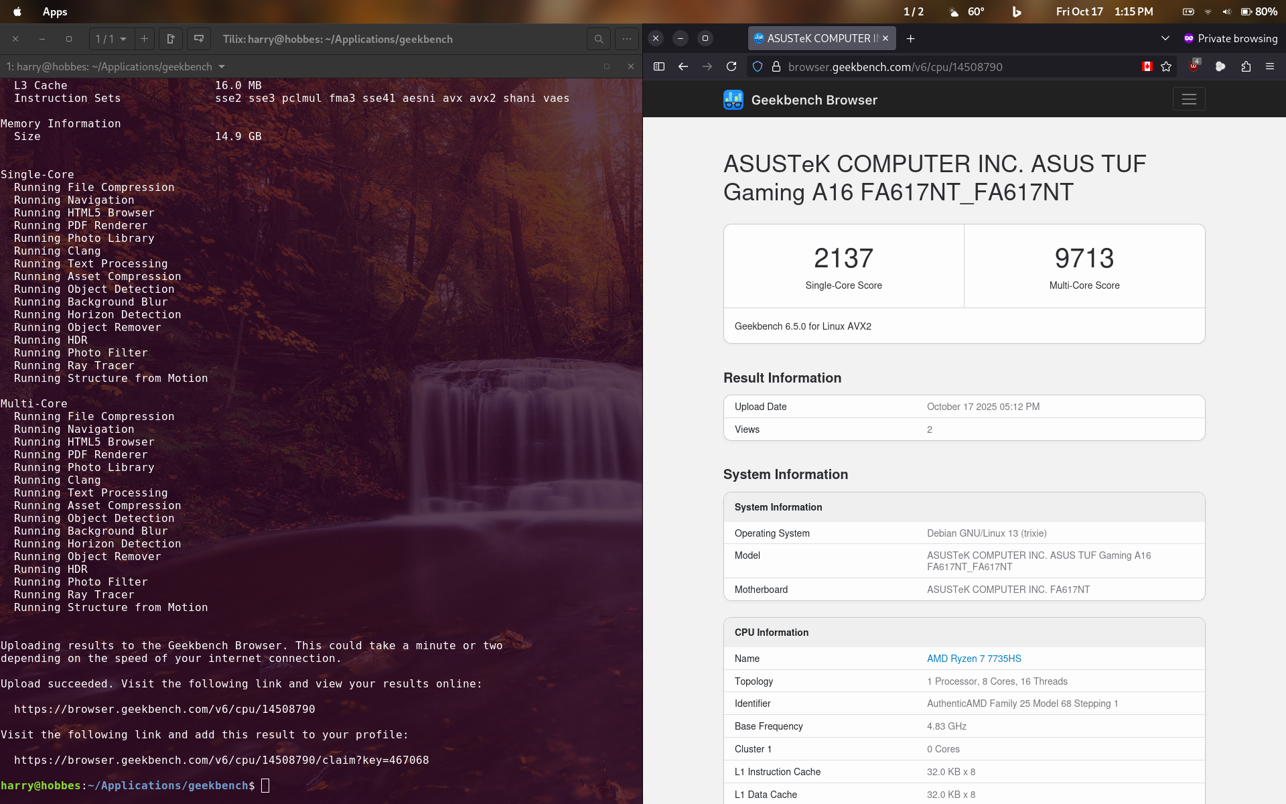Toggle the Geekbench hamburger navigation menu
Viewport: 1286px width, 804px height.
(x=1189, y=99)
